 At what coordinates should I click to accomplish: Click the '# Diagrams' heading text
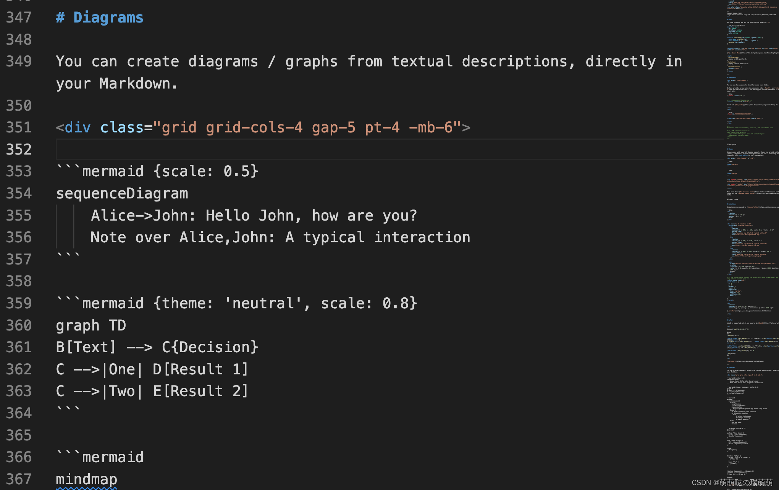pos(99,18)
